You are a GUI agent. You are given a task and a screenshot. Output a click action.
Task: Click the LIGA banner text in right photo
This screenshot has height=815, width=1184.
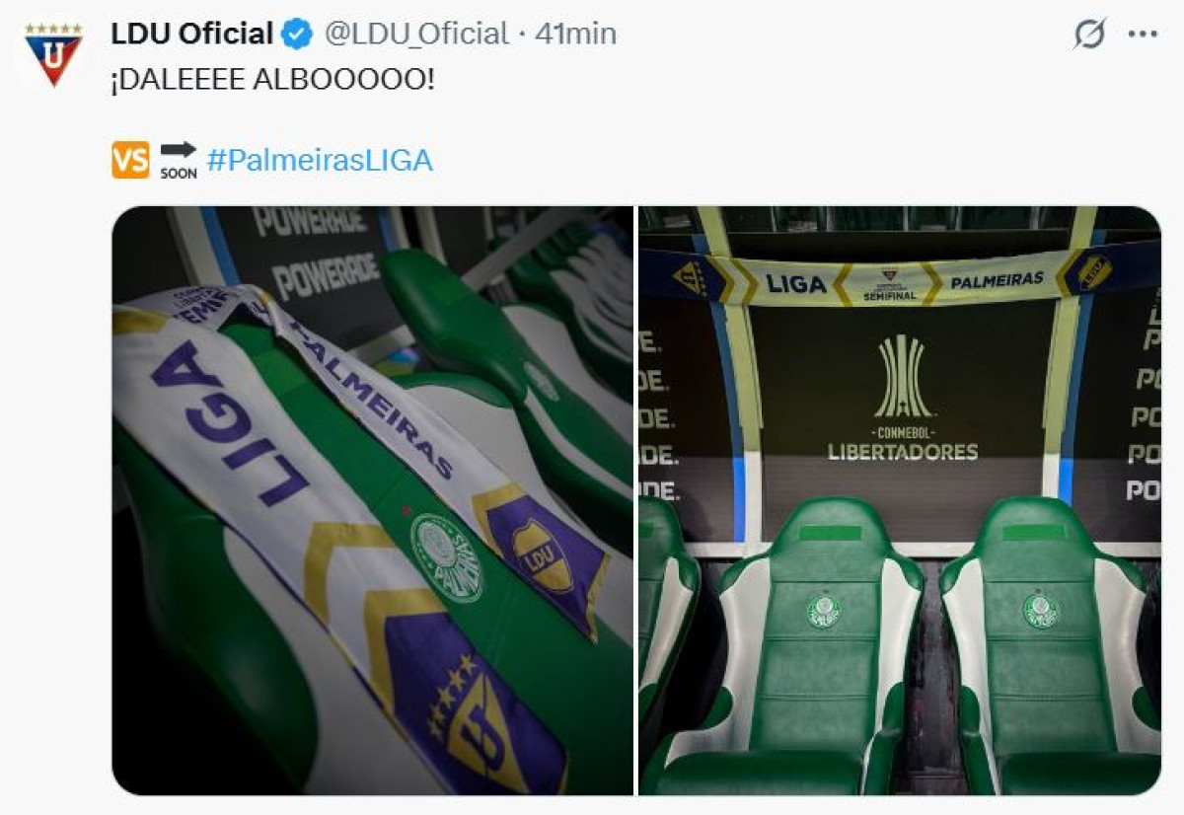click(x=795, y=284)
